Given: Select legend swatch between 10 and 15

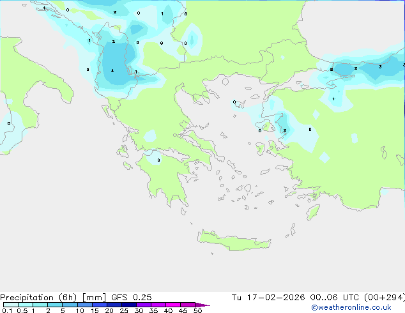Looking at the screenshot, I should pos(85,305).
